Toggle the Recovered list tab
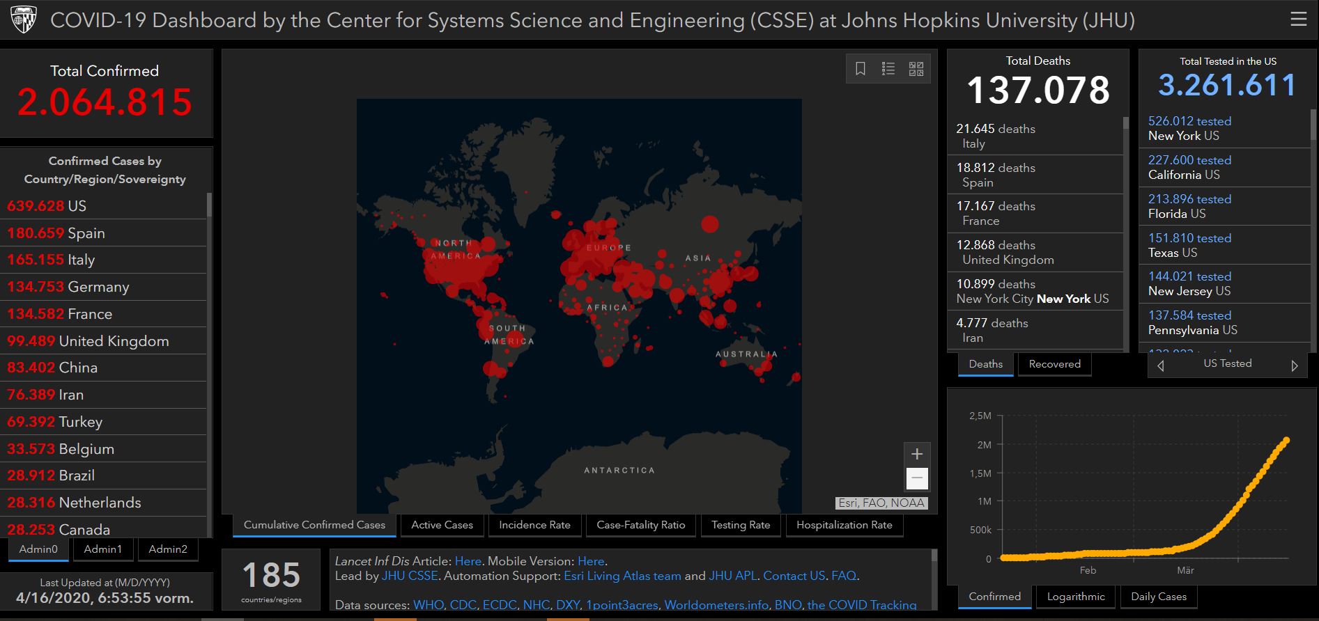The height and width of the screenshot is (621, 1319). pyautogui.click(x=1054, y=364)
